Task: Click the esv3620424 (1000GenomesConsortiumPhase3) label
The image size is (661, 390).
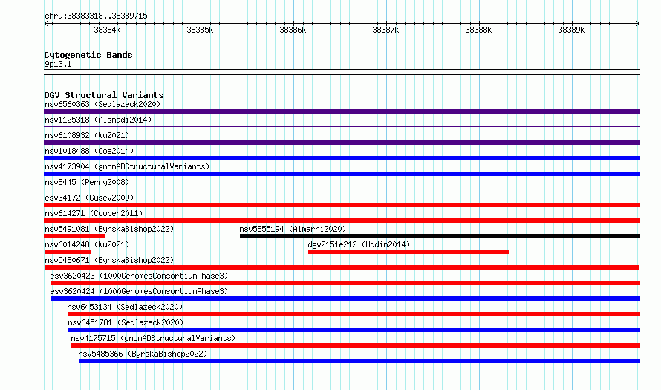Action: point(139,291)
